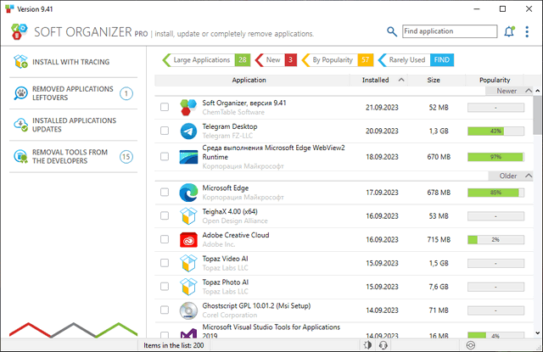Collapse the Older group

529,176
